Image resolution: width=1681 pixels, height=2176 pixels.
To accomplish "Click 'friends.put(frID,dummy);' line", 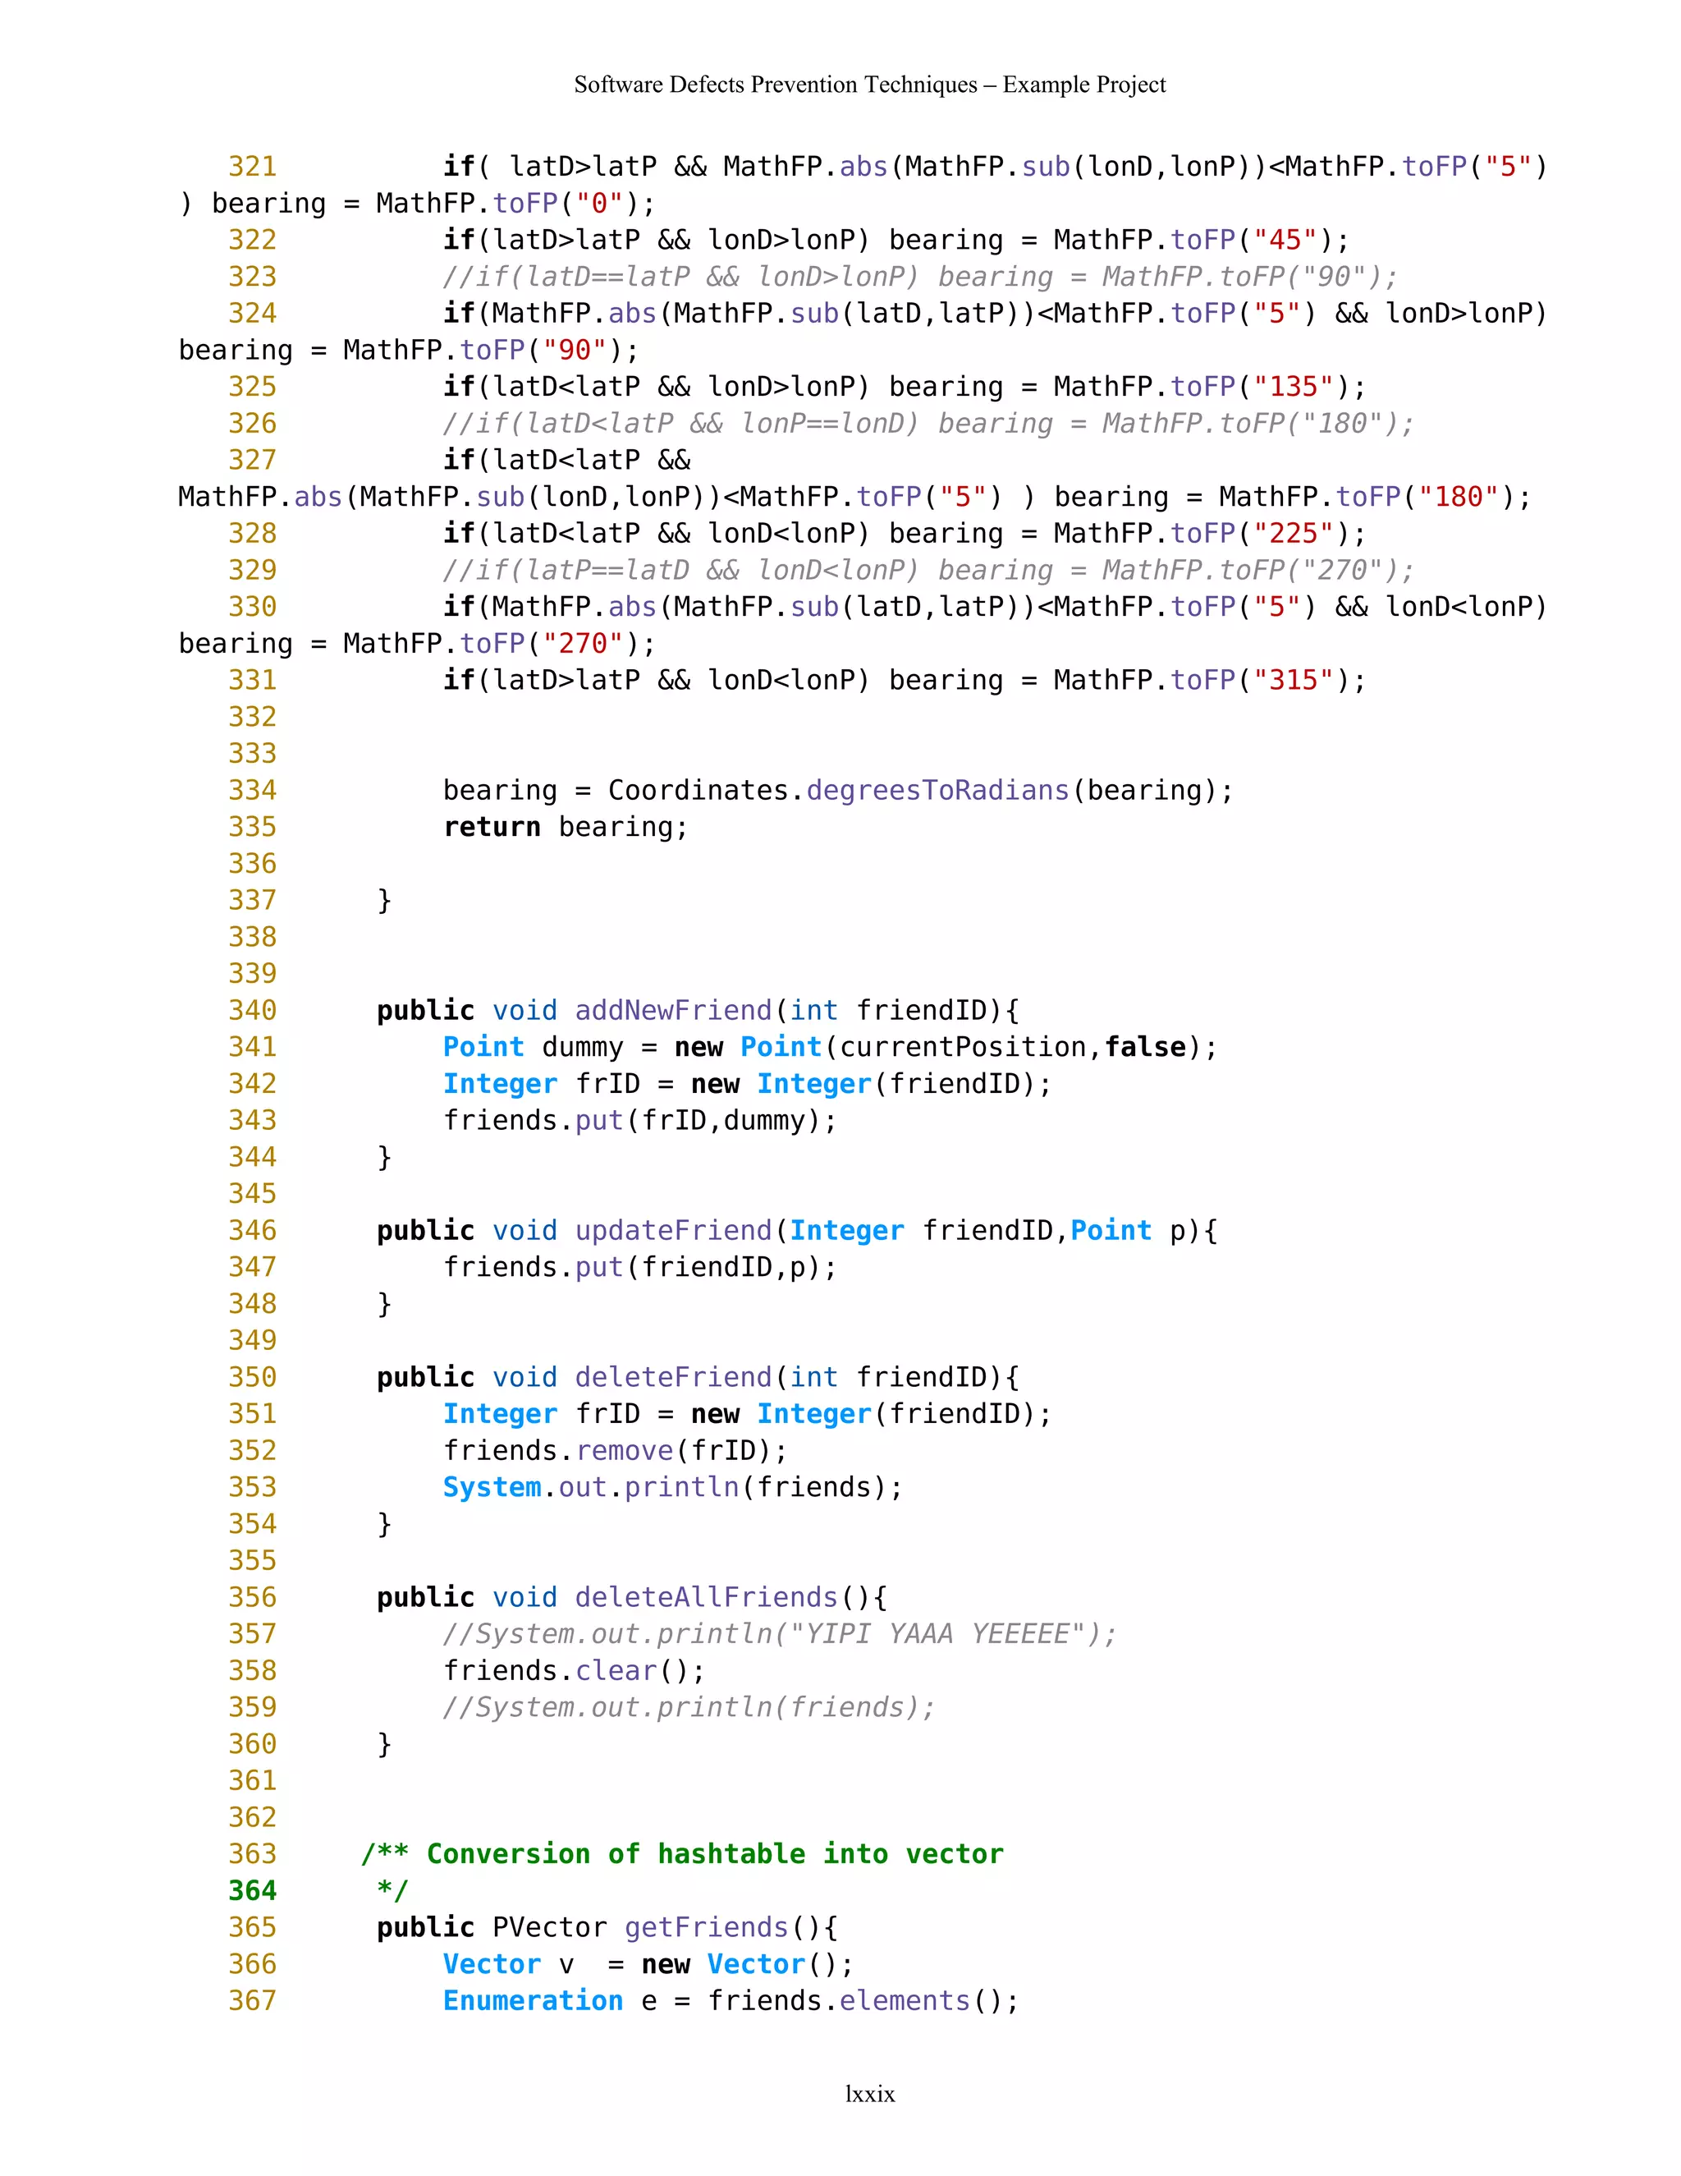I will coord(639,1121).
